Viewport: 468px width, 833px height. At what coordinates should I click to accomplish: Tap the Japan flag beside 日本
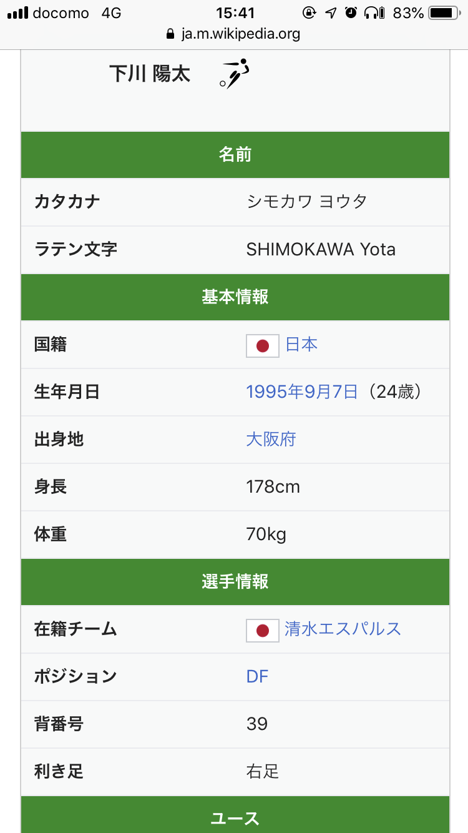click(x=263, y=345)
